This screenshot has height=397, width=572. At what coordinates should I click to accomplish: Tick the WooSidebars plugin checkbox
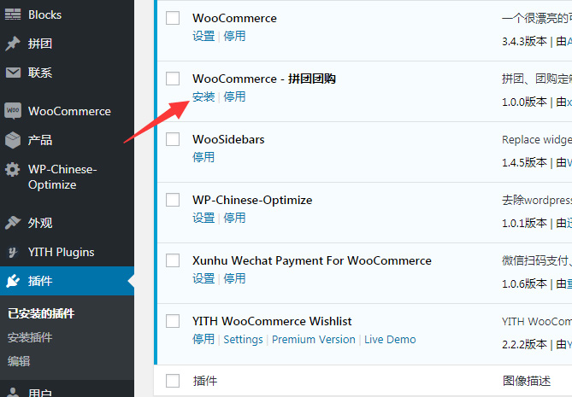(173, 139)
